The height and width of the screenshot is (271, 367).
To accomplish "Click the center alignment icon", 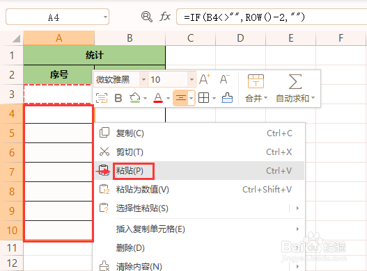I will click(x=181, y=98).
